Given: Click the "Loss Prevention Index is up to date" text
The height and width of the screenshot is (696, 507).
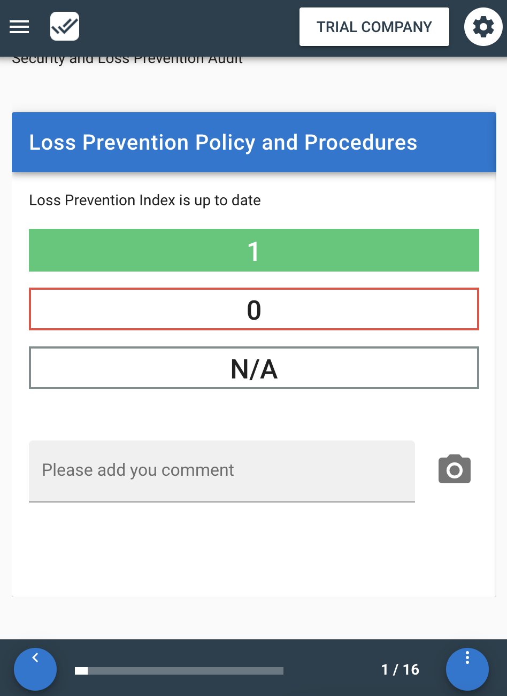Looking at the screenshot, I should 145,200.
